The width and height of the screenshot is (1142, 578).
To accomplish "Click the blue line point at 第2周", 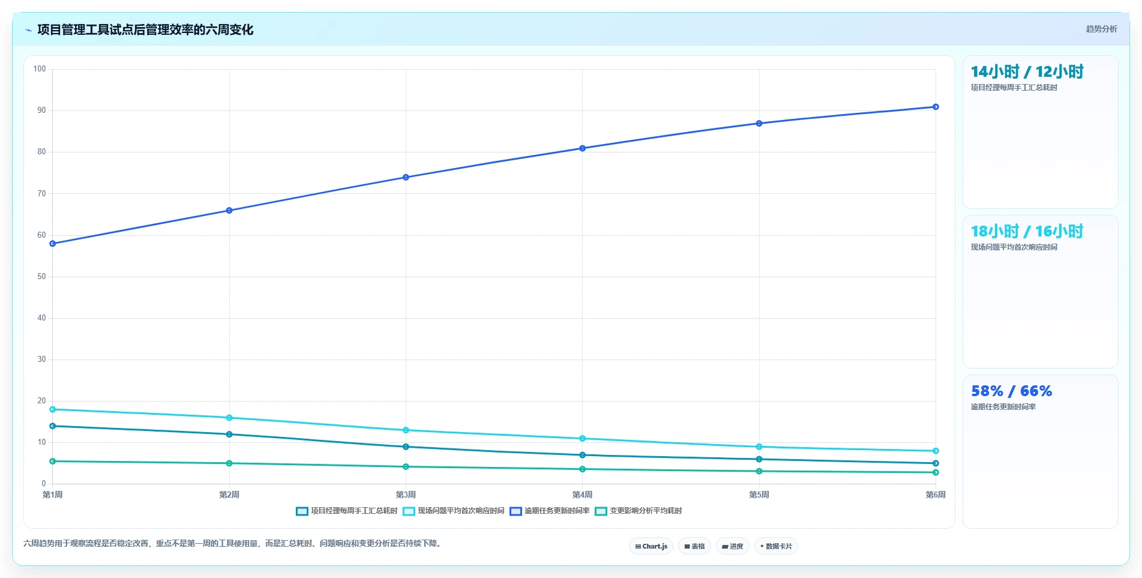I will click(x=229, y=211).
